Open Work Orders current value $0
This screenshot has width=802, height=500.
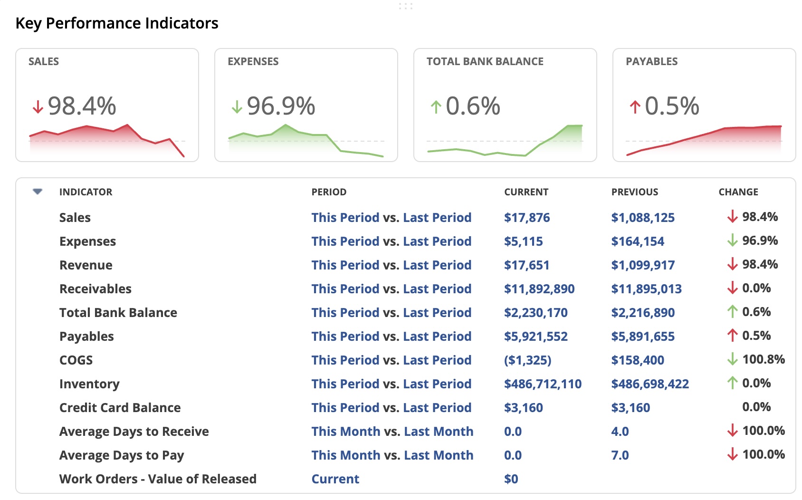(x=511, y=479)
